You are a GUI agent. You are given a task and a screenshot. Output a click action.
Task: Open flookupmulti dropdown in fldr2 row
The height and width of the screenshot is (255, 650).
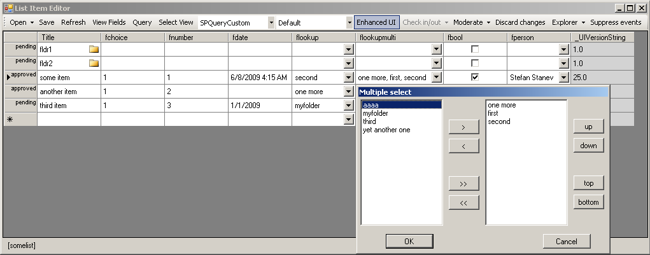[437, 64]
